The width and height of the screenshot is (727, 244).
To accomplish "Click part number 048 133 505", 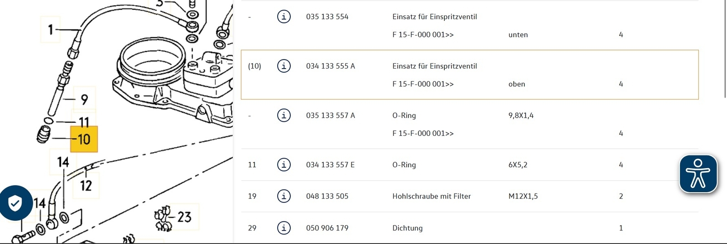I will pos(327,196).
